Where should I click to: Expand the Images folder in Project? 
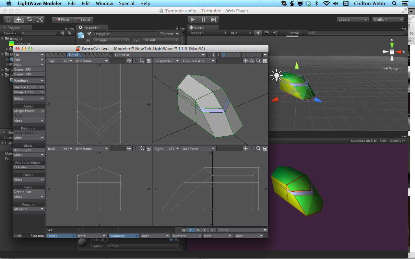pyautogui.click(x=3, y=39)
